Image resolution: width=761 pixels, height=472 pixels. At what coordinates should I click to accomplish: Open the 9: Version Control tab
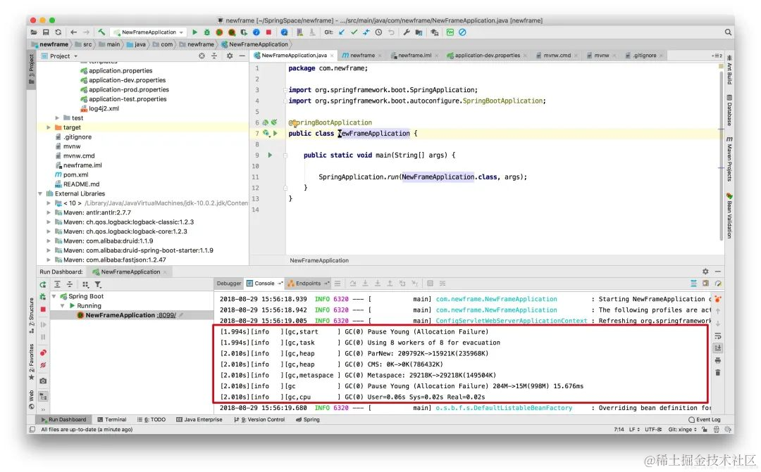point(259,420)
